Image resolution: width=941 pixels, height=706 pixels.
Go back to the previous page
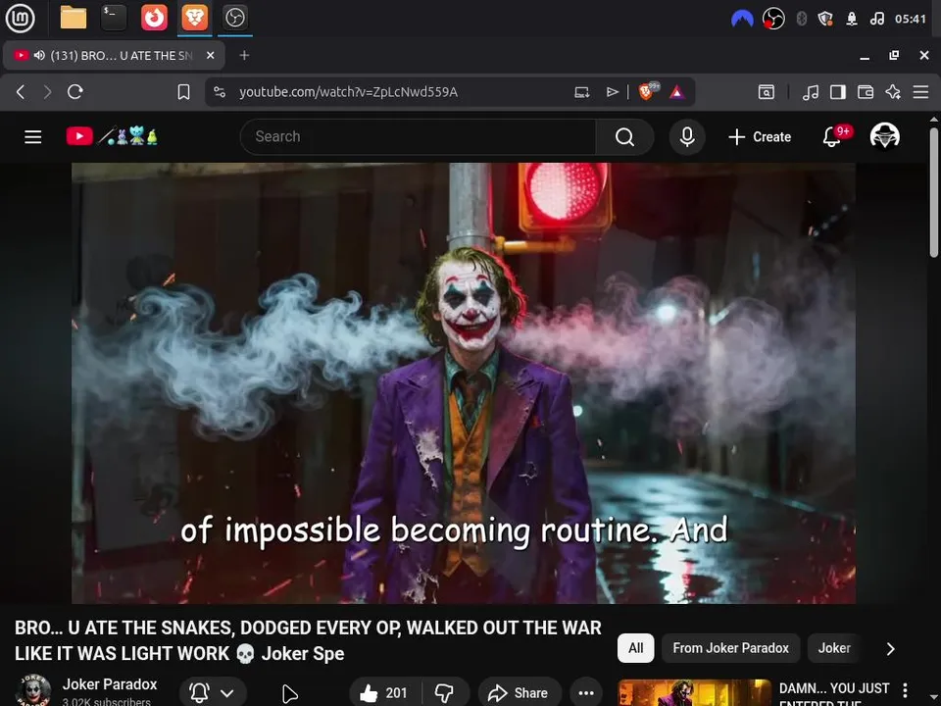point(21,92)
